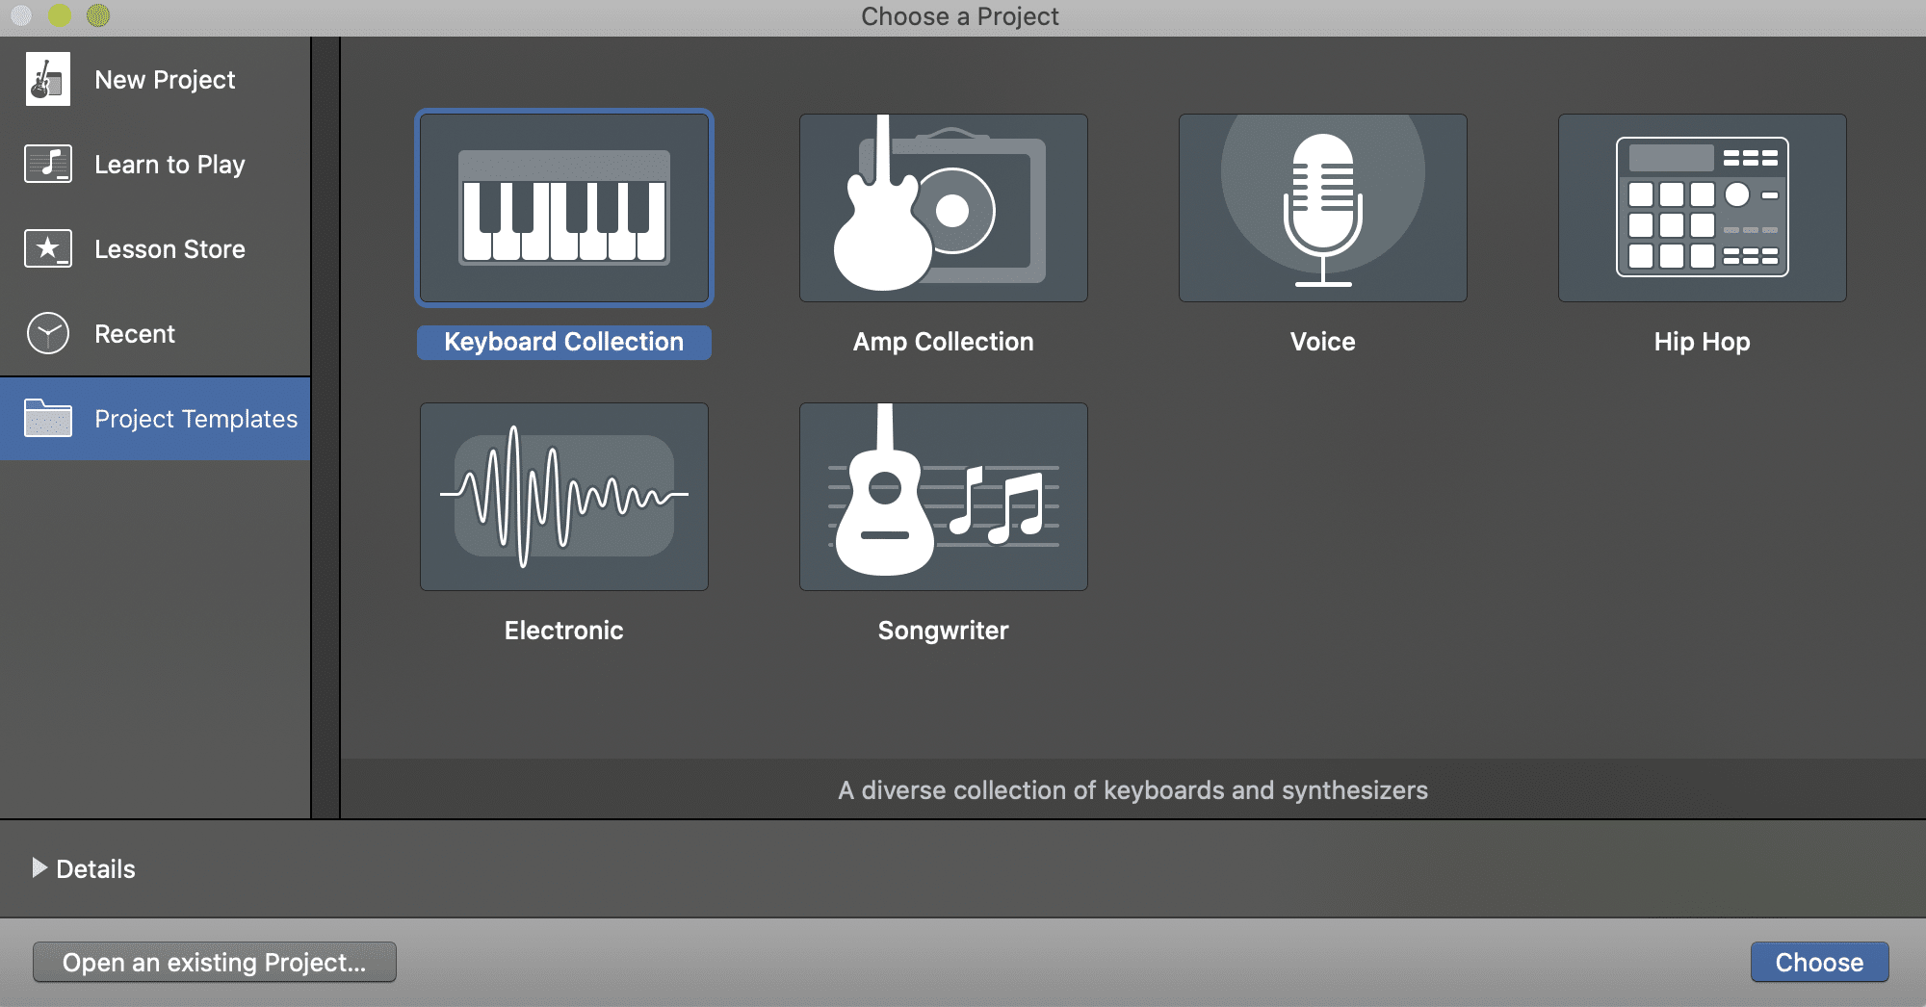Viewport: 1926px width, 1007px height.
Task: Click the Lesson Store star icon
Action: click(47, 248)
